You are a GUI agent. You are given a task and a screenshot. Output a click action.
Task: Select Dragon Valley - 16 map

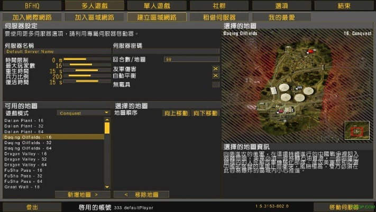54,154
